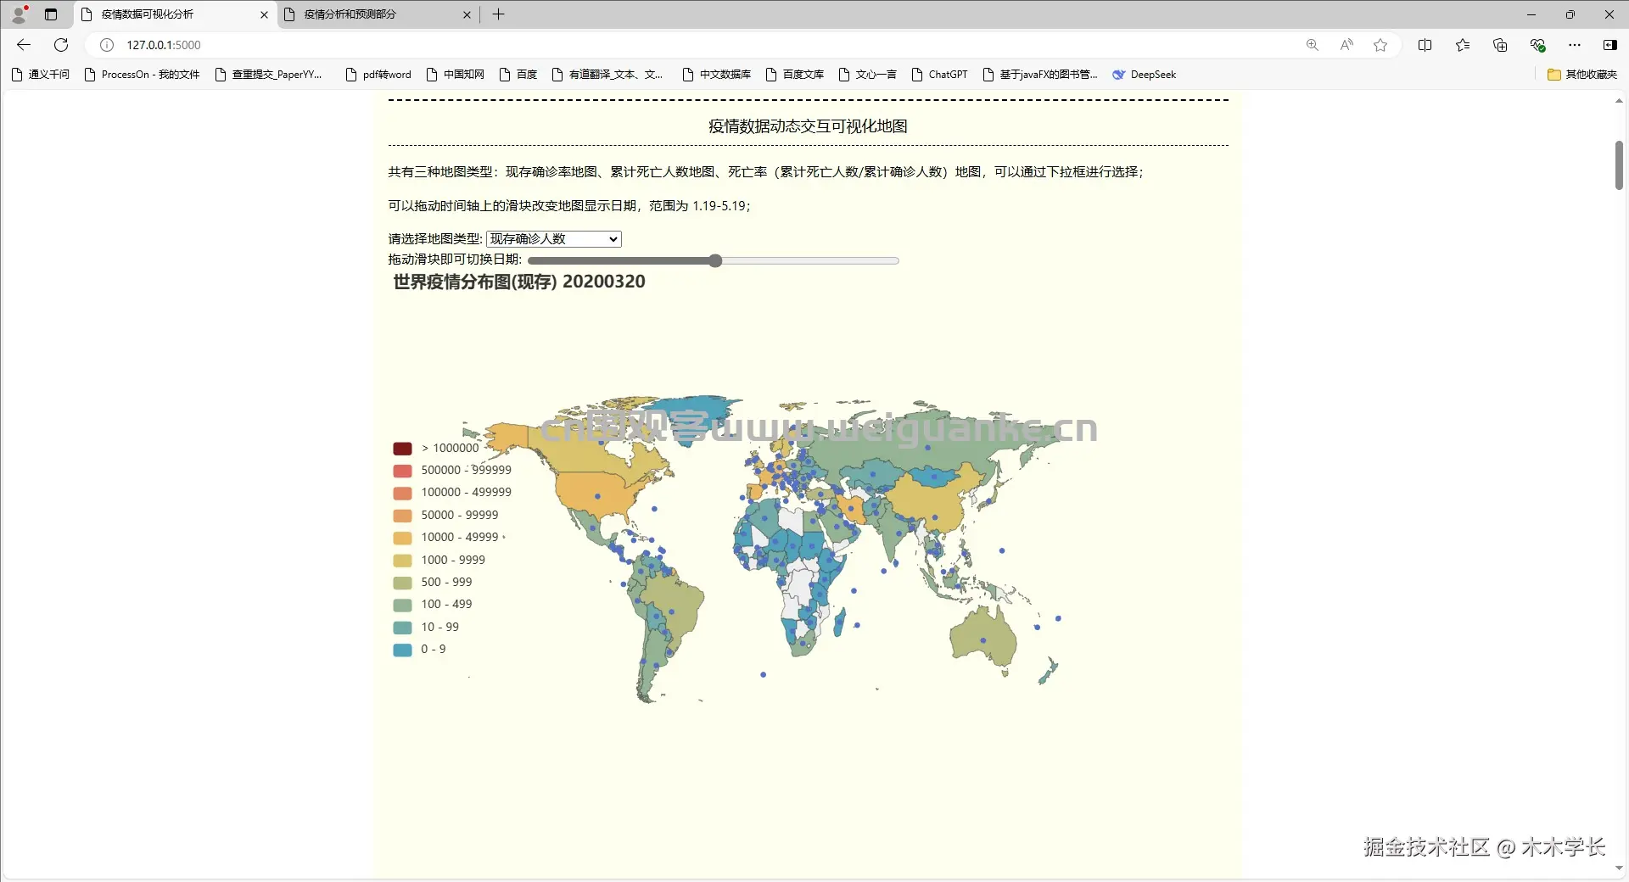
Task: Click the 0 - 9 legend color swatch
Action: 402,650
